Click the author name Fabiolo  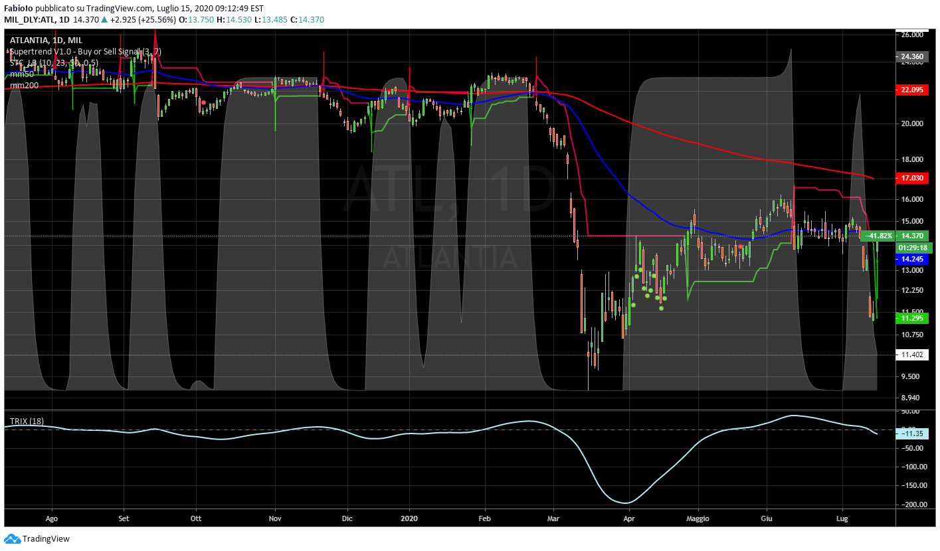(18, 9)
